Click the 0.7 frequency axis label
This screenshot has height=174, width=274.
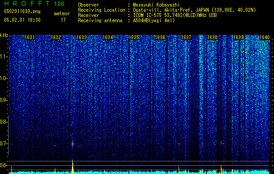(3, 144)
